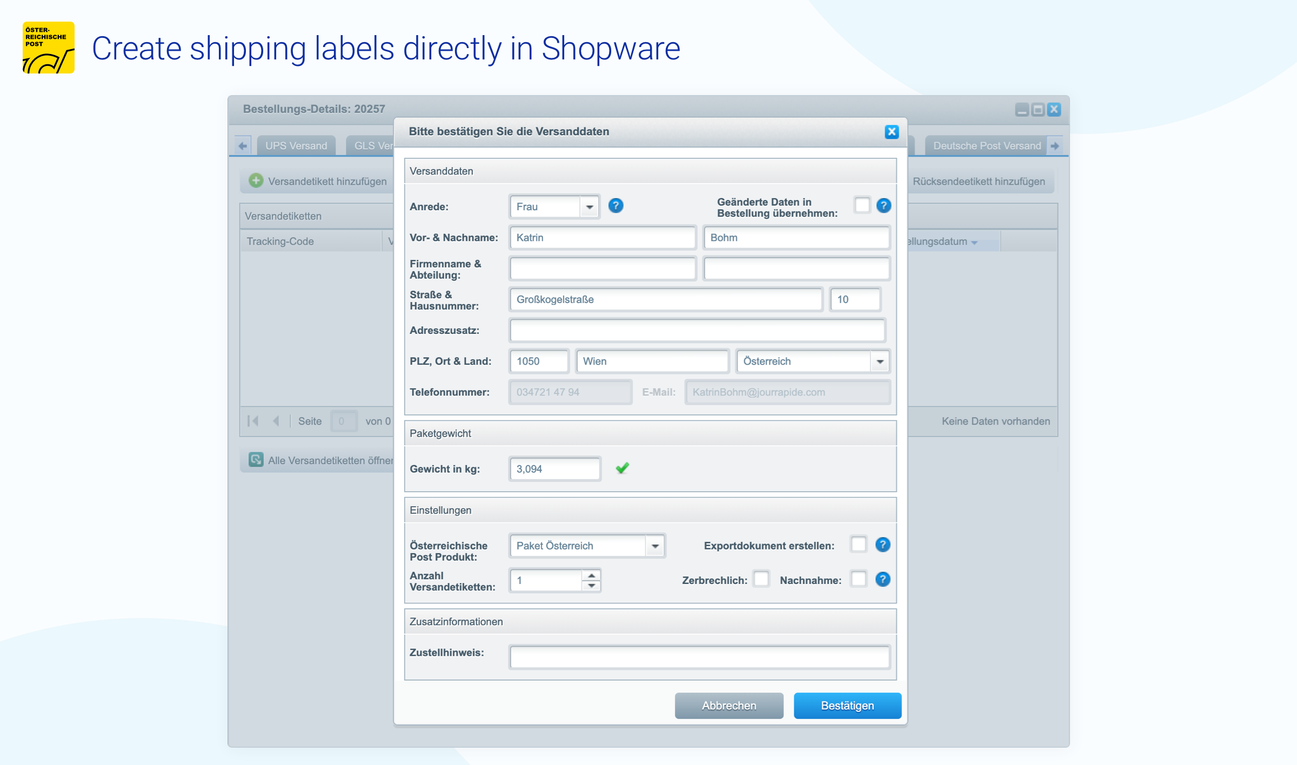The width and height of the screenshot is (1297, 765).
Task: Click first name field Katrin
Action: 603,238
